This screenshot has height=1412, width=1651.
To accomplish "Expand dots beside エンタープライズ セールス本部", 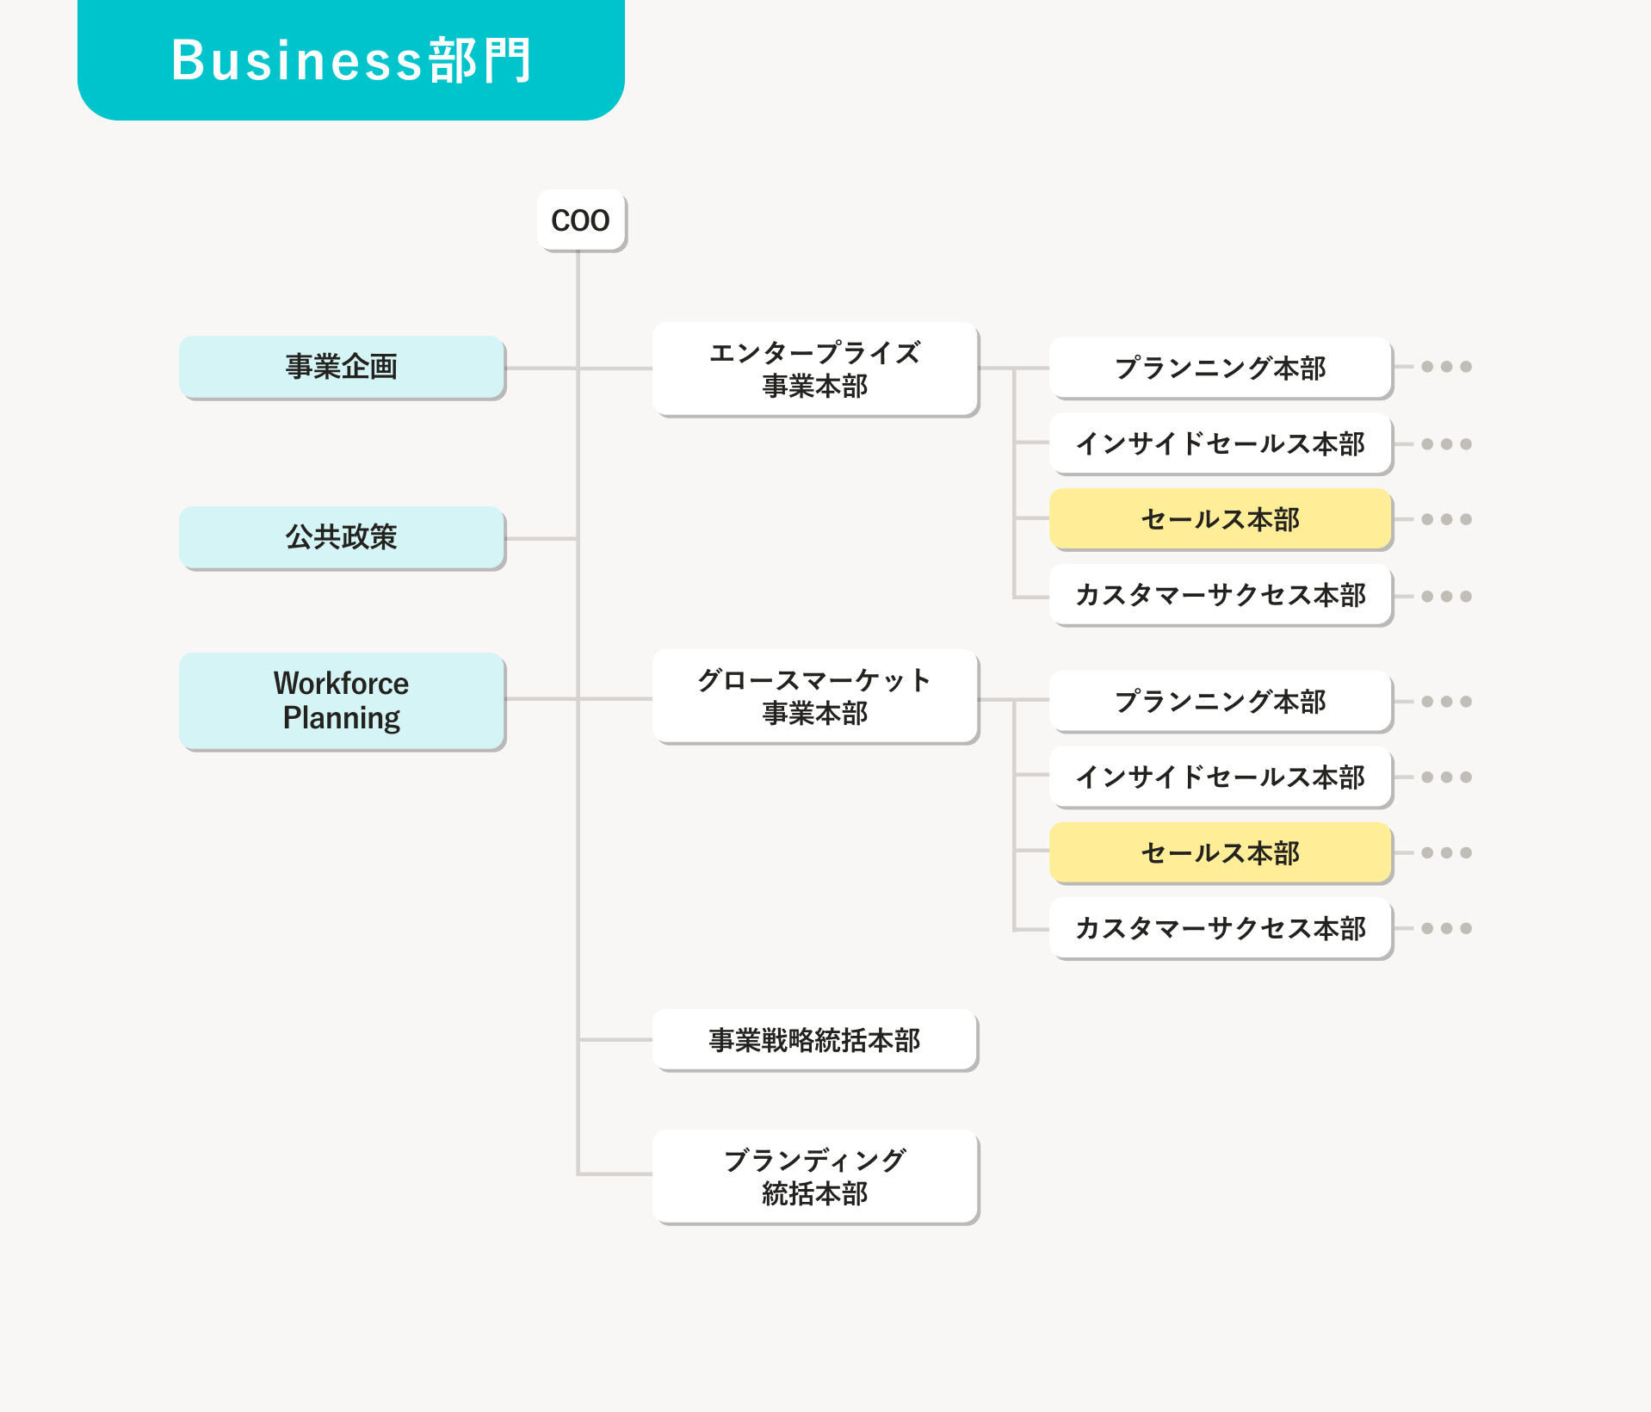I will pos(1446,519).
